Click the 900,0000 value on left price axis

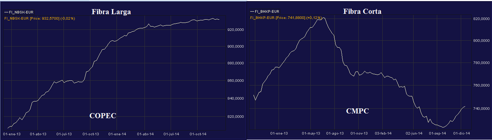[x=234, y=46]
